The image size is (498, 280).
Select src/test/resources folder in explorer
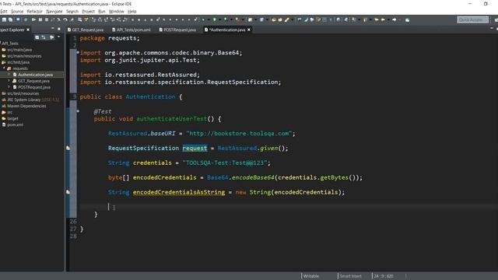point(23,93)
